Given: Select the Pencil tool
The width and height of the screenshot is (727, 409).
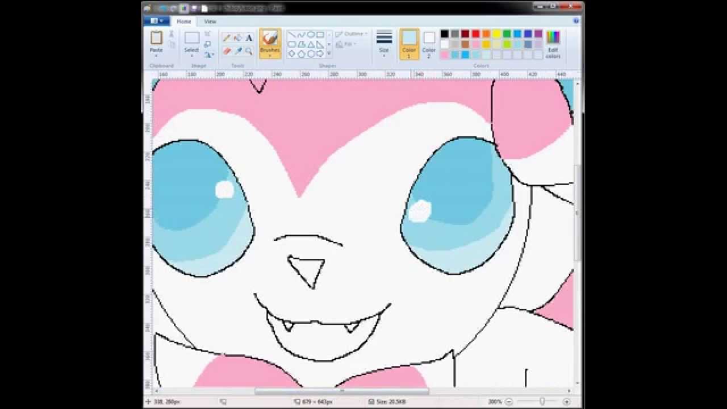Looking at the screenshot, I should point(227,38).
